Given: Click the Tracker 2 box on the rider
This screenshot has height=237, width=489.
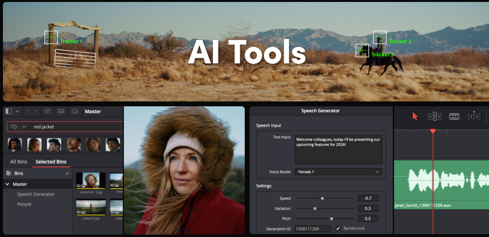Looking at the screenshot, I should click(380, 38).
